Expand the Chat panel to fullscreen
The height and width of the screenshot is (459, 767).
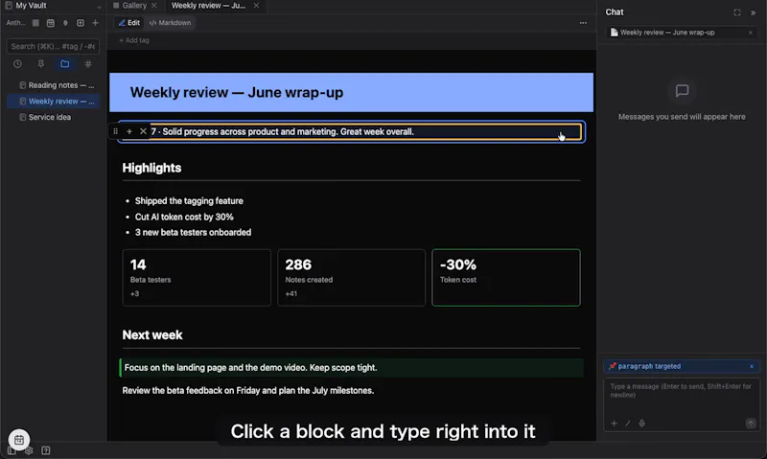click(x=737, y=12)
